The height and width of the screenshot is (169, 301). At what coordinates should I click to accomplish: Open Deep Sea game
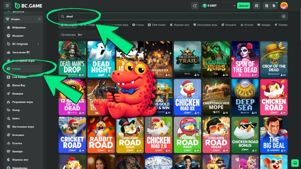(245, 97)
